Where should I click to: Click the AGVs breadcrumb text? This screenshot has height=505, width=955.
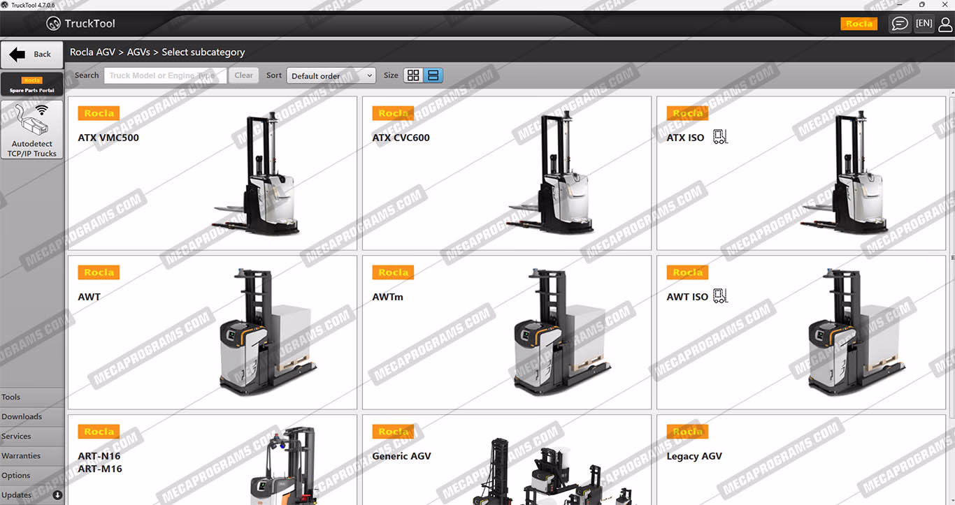139,52
